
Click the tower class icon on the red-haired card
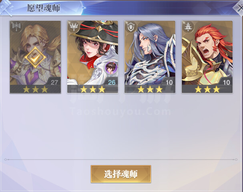(188, 27)
